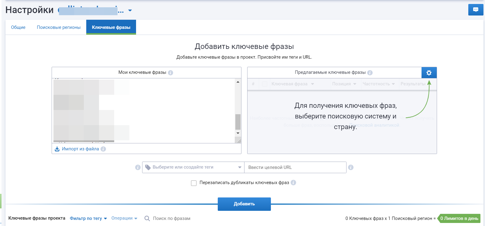The width and height of the screenshot is (485, 226).
Task: Click info icon right of target URL field
Action: [351, 167]
